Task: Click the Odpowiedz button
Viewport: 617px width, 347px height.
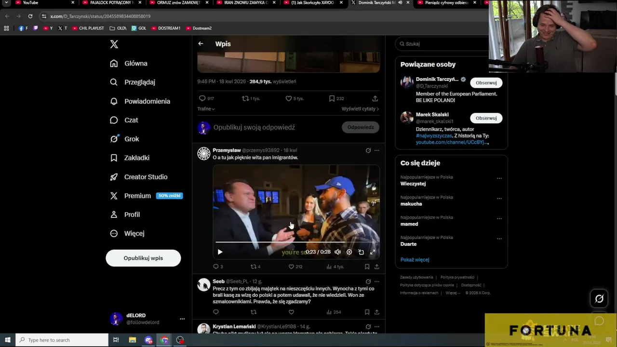Action: pos(361,127)
